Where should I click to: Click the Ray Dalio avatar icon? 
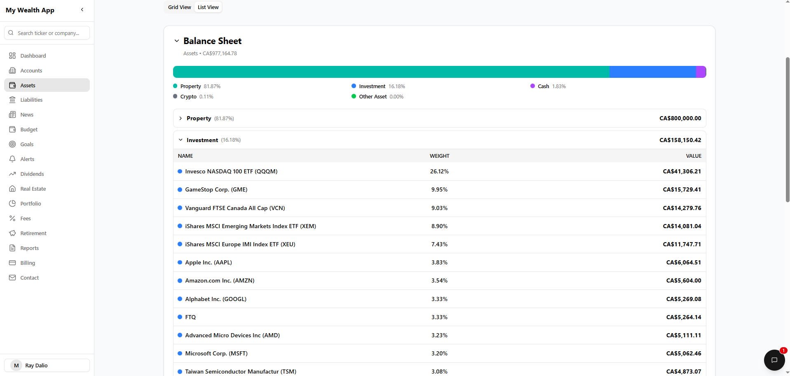pyautogui.click(x=16, y=365)
